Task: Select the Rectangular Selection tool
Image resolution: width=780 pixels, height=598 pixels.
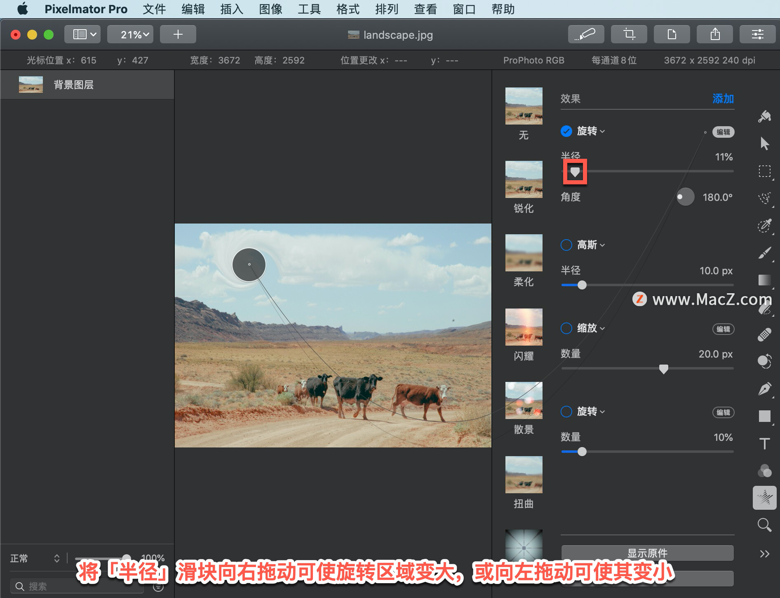Action: tap(764, 171)
